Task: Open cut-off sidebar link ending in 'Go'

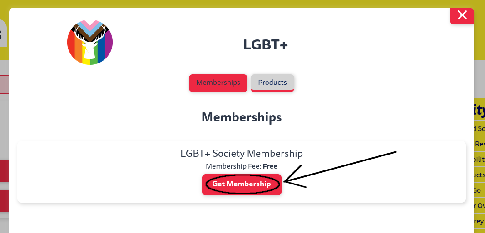Action: [480, 190]
